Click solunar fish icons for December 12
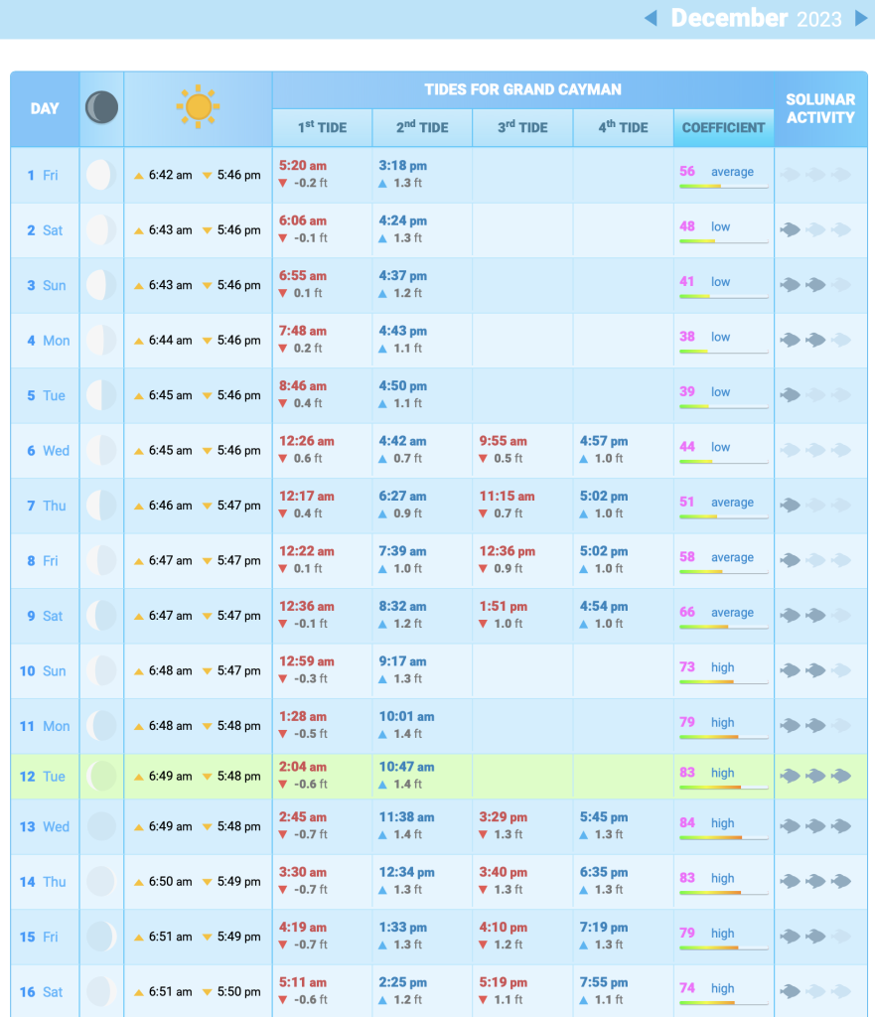Screen dimensions: 875x1017 point(815,777)
